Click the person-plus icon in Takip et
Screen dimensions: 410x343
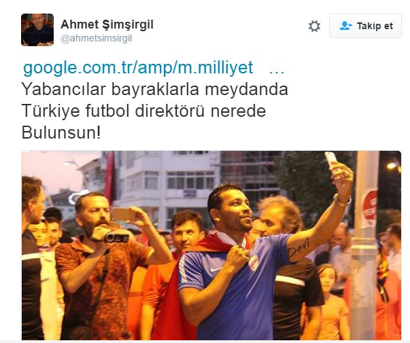click(x=345, y=26)
